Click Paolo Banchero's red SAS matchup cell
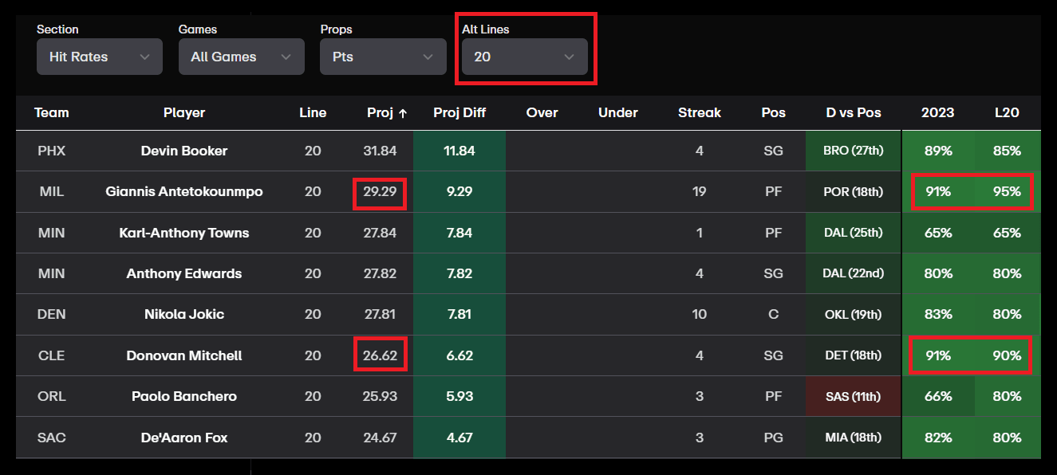This screenshot has width=1057, height=475. point(853,396)
